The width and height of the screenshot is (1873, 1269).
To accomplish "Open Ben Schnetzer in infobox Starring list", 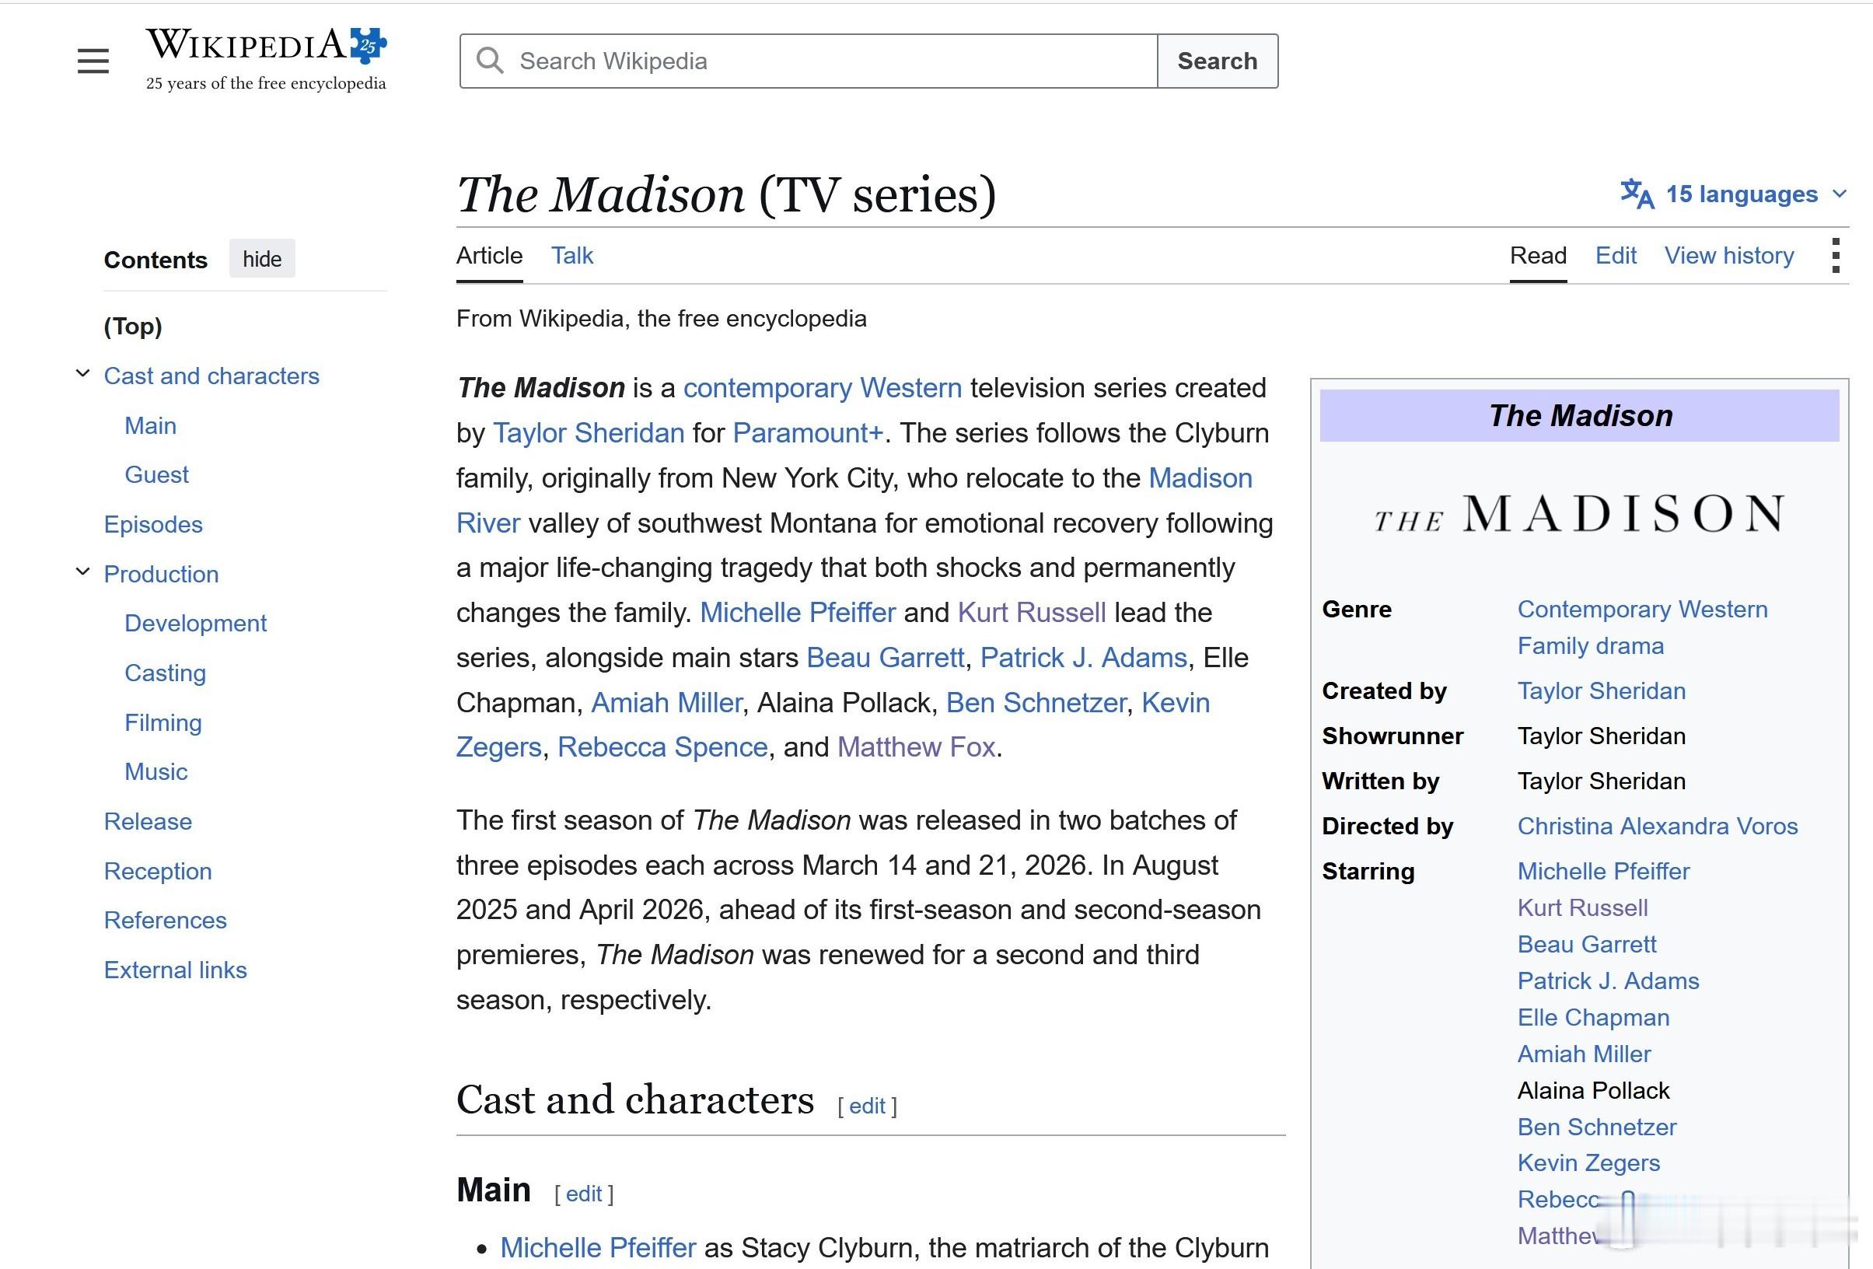I will [1596, 1127].
